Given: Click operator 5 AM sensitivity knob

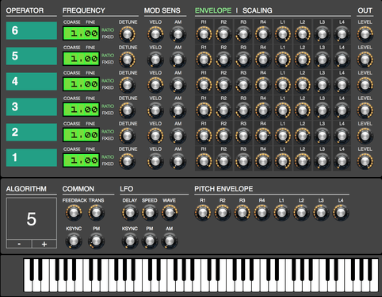Looking at the screenshot, I should 178,60.
